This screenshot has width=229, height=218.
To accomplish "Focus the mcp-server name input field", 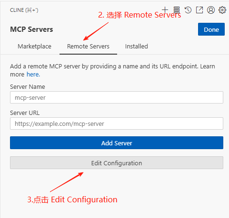I will point(117,97).
